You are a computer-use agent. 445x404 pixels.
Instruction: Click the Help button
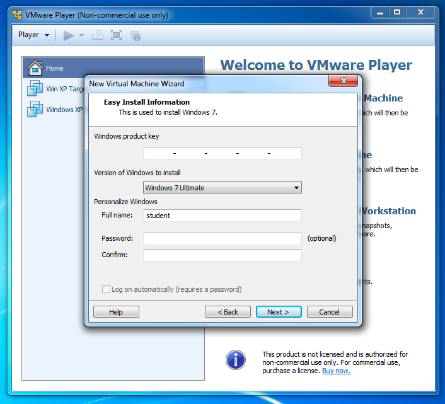(116, 312)
